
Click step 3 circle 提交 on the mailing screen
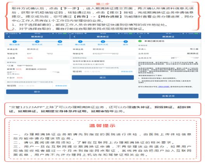[x=60, y=42]
